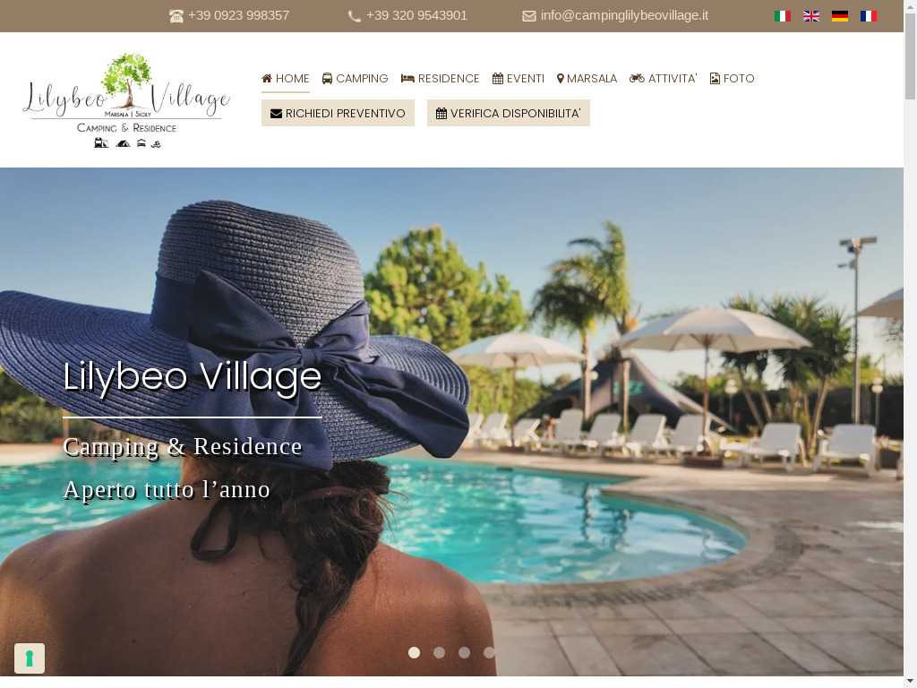Open the Residence menu item
The width and height of the screenshot is (917, 688).
click(440, 79)
